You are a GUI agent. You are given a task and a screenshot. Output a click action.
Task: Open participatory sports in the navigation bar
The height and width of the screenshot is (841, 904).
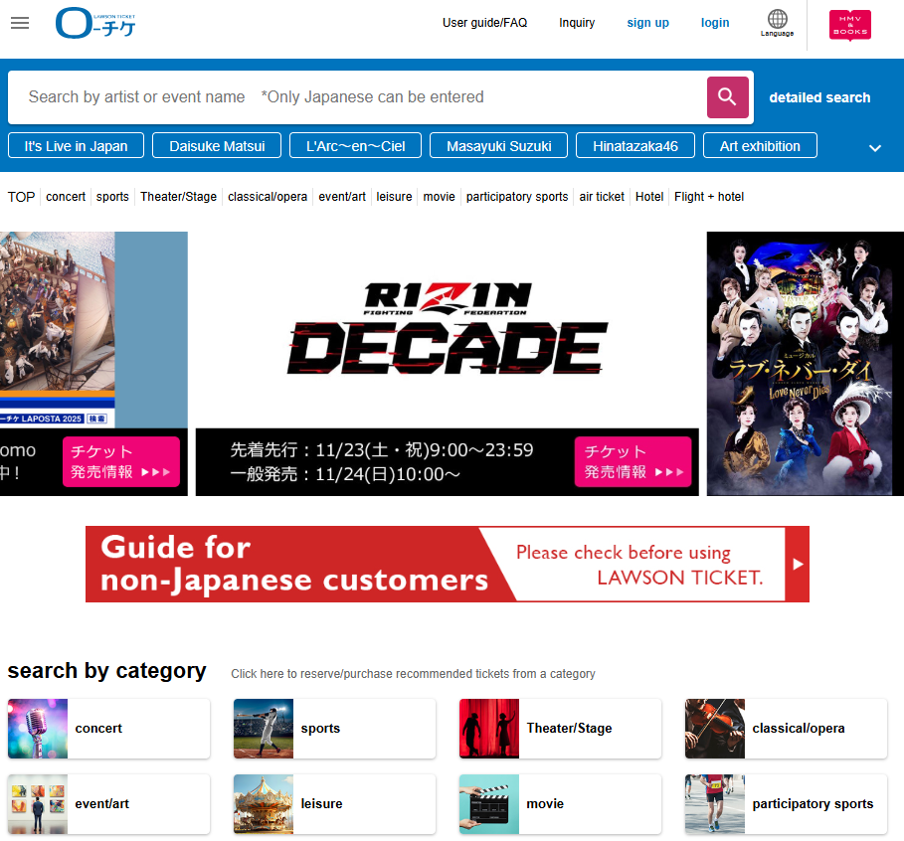(517, 197)
